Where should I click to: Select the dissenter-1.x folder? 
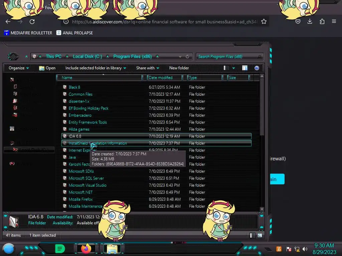[79, 101]
